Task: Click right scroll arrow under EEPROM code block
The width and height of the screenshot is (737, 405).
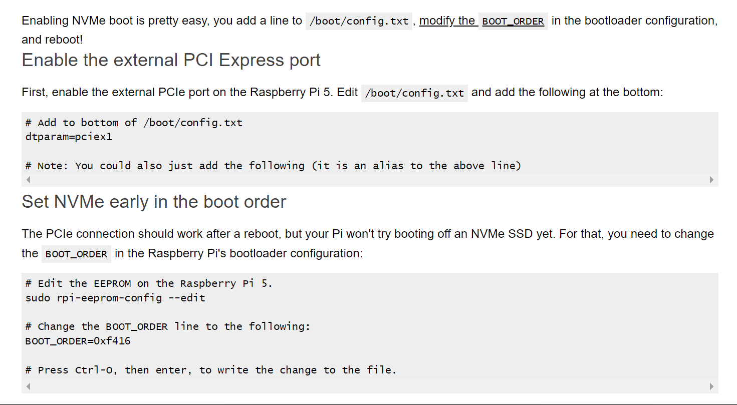Action: point(711,386)
